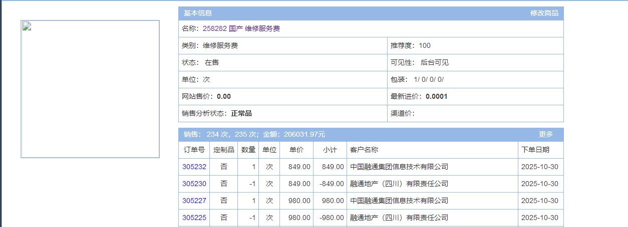Click the 小计 column header

330,150
